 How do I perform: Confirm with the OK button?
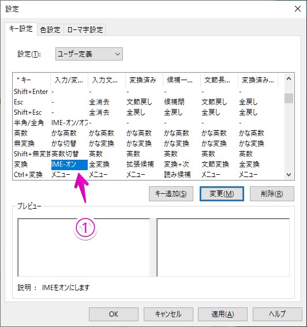(x=114, y=314)
